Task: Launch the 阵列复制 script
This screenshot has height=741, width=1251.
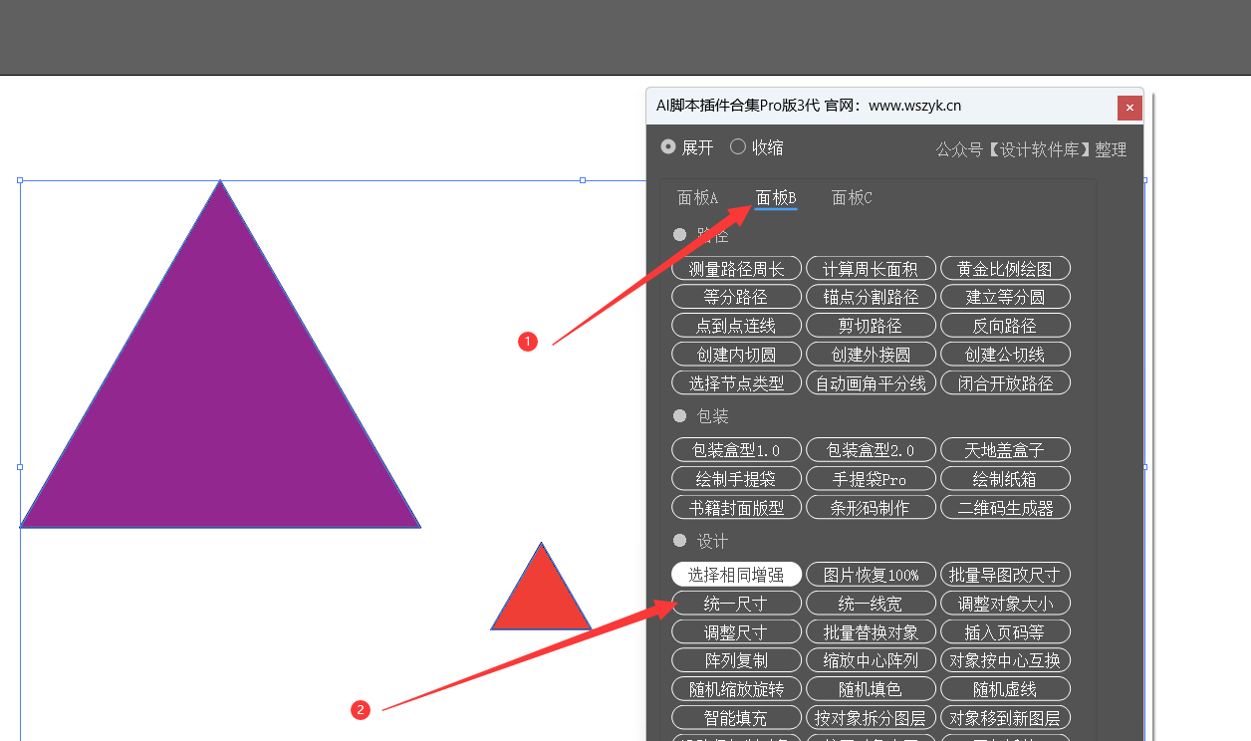Action: (736, 660)
